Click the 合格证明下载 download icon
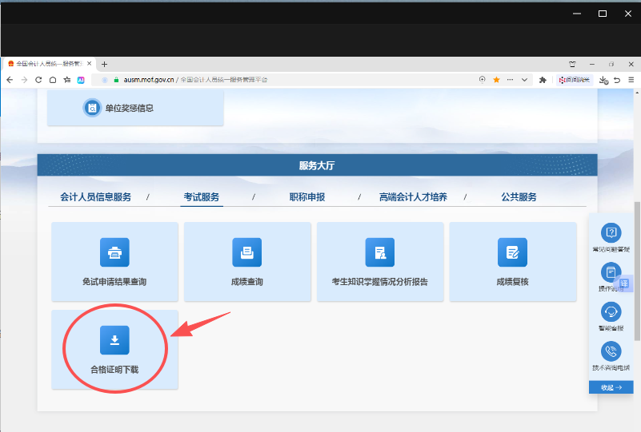 tap(114, 340)
